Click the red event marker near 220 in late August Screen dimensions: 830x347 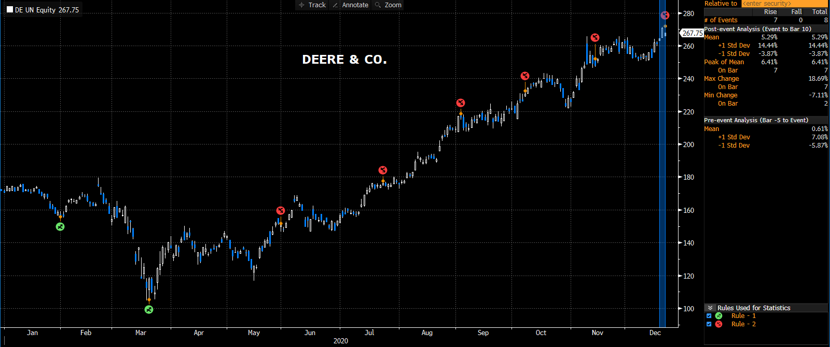coord(461,103)
